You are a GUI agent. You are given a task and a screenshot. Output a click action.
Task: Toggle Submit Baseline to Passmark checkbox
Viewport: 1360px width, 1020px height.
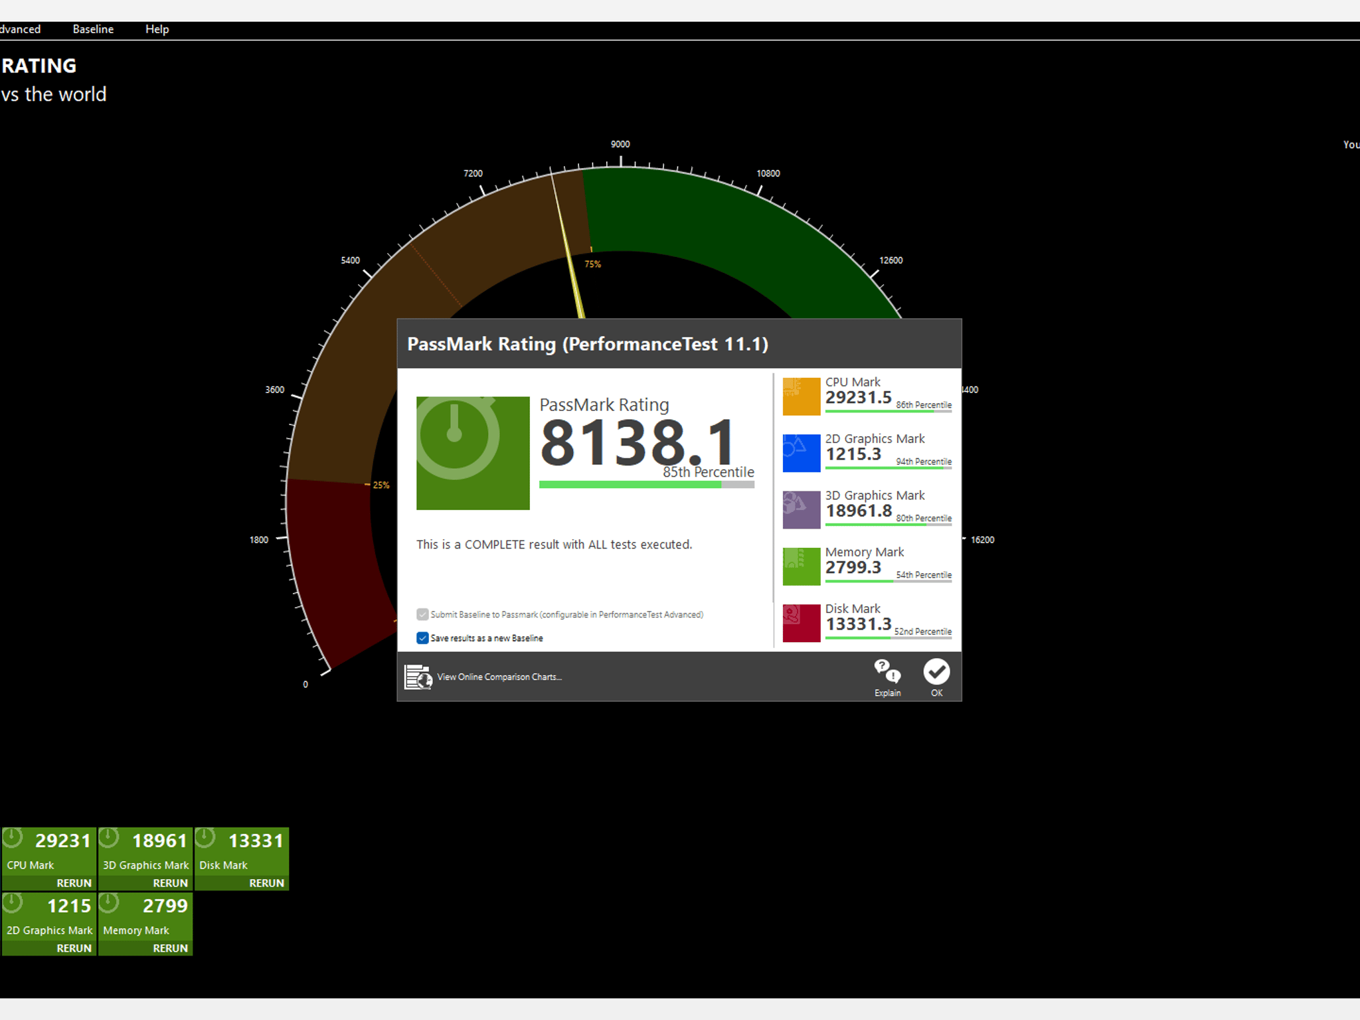pos(422,614)
